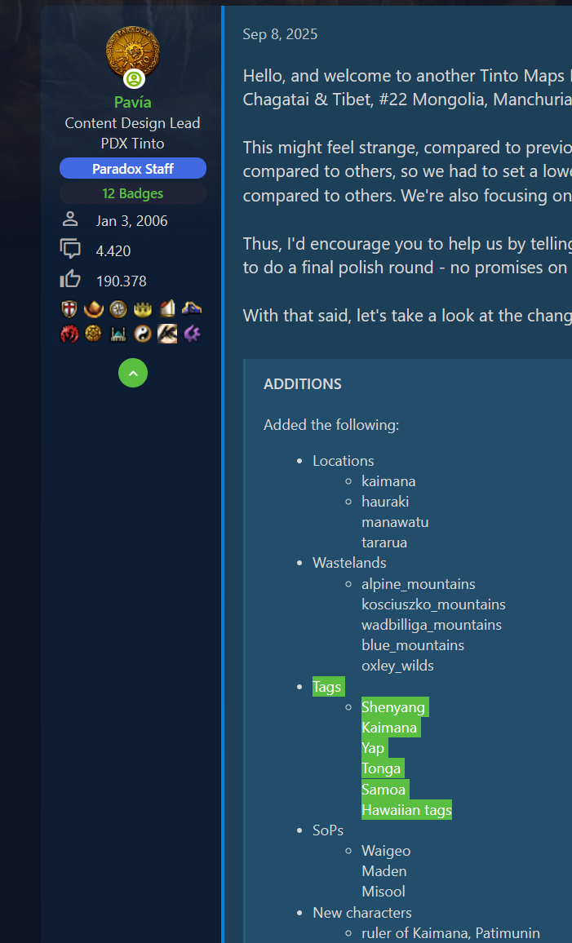Click the Wastelands list entry
This screenshot has width=572, height=943.
click(x=349, y=563)
